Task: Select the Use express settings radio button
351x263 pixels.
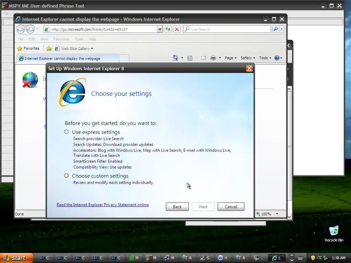Action: click(x=66, y=132)
